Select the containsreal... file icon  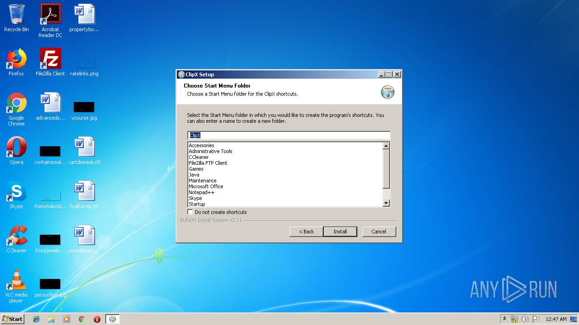click(50, 155)
